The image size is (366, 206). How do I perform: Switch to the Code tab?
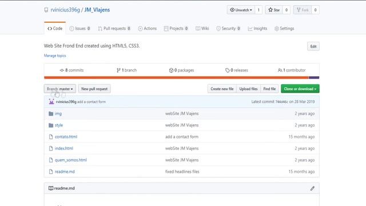point(55,29)
